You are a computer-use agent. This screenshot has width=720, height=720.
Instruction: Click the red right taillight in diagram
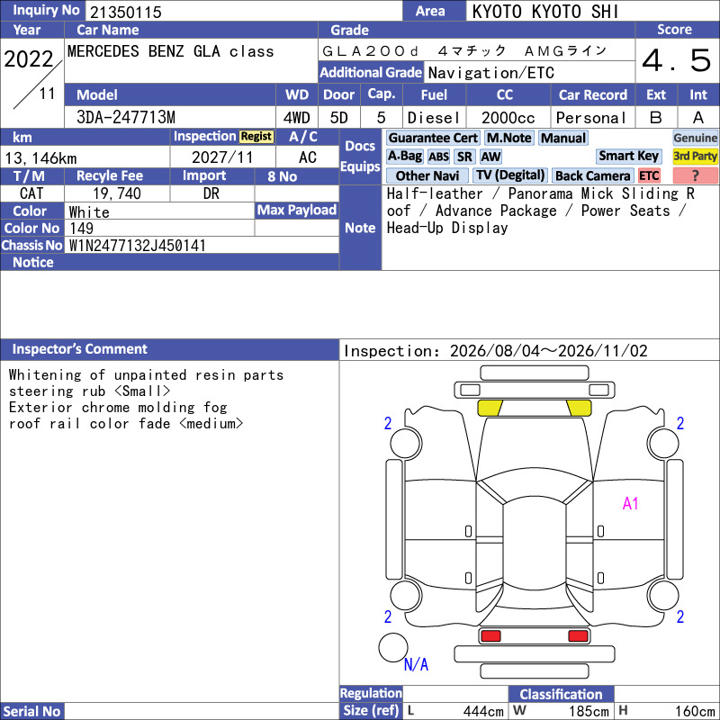click(x=578, y=636)
